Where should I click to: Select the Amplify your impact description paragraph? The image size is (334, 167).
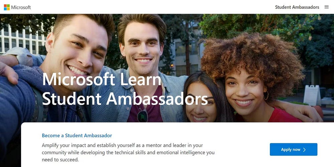[x=128, y=153]
